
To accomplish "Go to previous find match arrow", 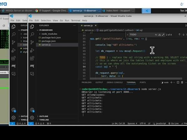I will [179, 35].
